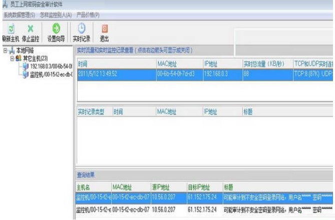Open the 系统数据管理(S) menu
The image size is (335, 220).
pos(19,15)
